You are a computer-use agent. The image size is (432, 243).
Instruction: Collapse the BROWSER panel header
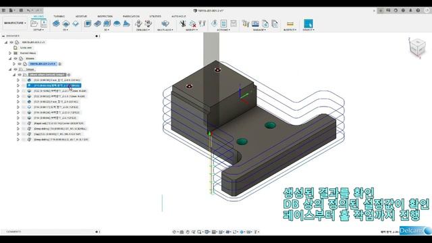pyautogui.click(x=3, y=36)
